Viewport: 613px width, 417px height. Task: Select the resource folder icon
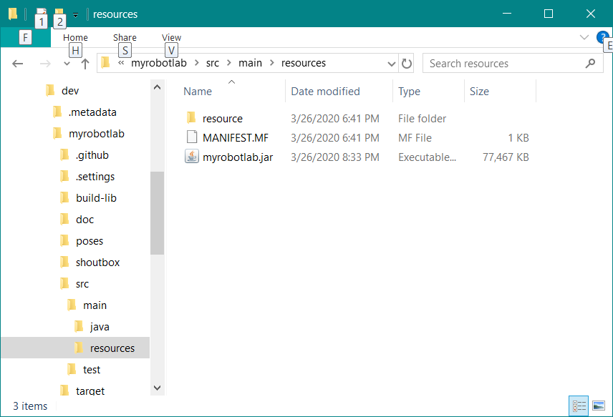pos(191,117)
